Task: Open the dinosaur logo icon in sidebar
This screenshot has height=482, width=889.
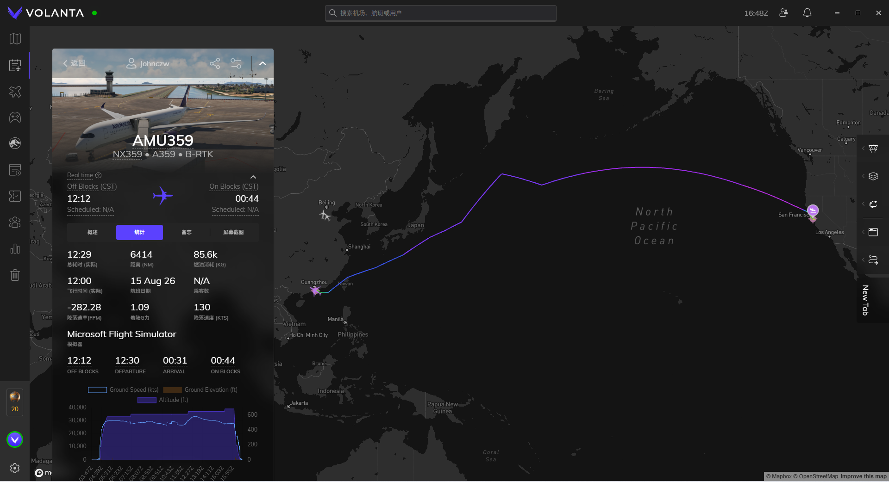Action: 15,143
